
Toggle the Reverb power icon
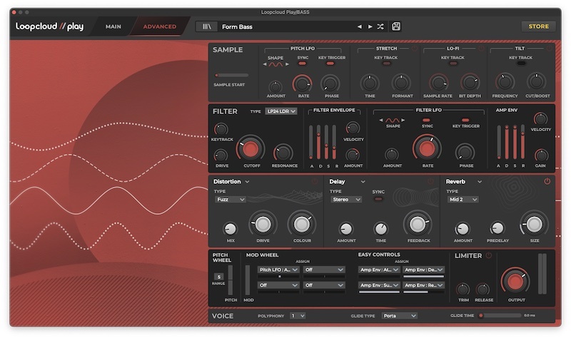[547, 181]
